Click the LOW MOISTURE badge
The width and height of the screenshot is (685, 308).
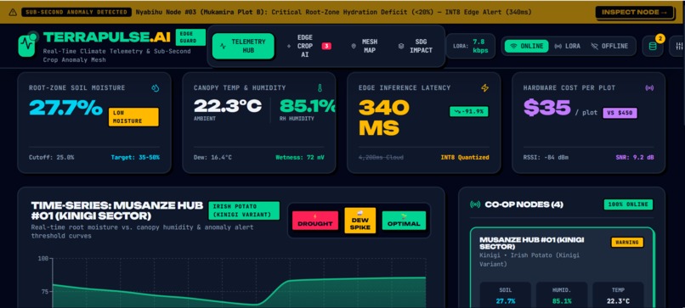click(133, 117)
